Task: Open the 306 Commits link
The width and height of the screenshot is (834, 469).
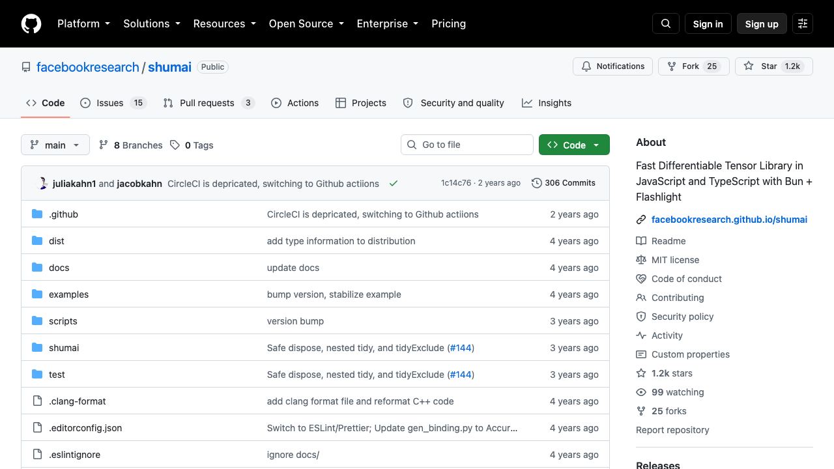Action: [x=564, y=183]
